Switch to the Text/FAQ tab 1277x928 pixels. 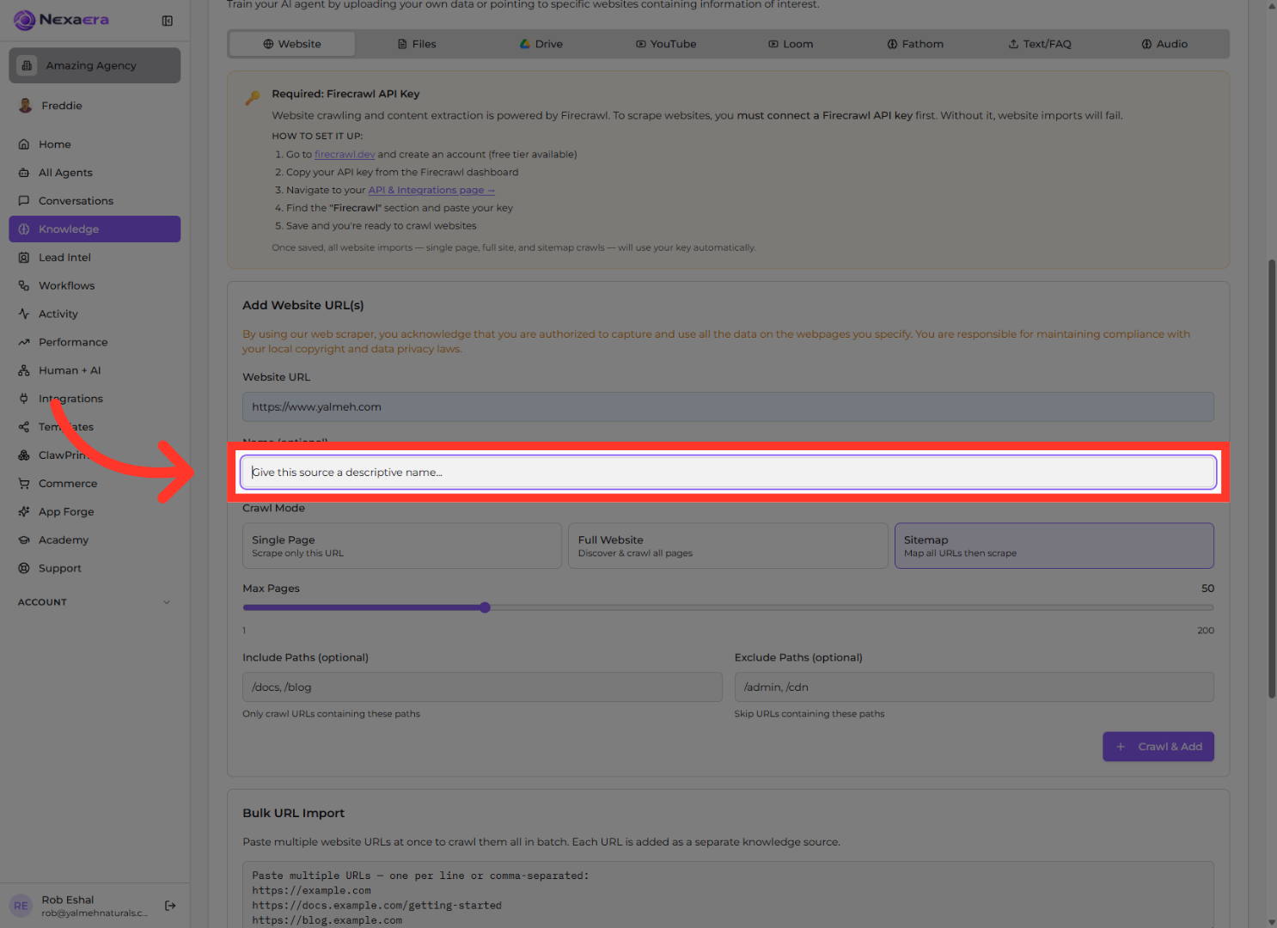(1040, 44)
